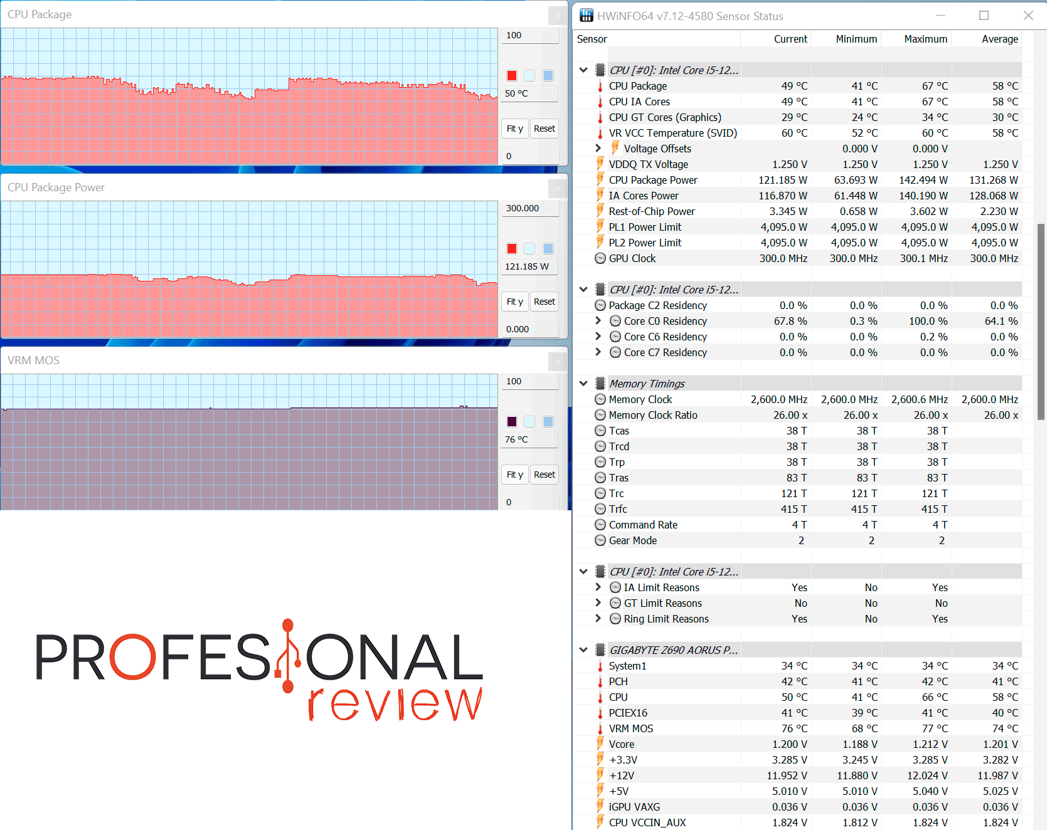The height and width of the screenshot is (830, 1047).
Task: Click the PCIEX16 thermometer icon
Action: (600, 713)
